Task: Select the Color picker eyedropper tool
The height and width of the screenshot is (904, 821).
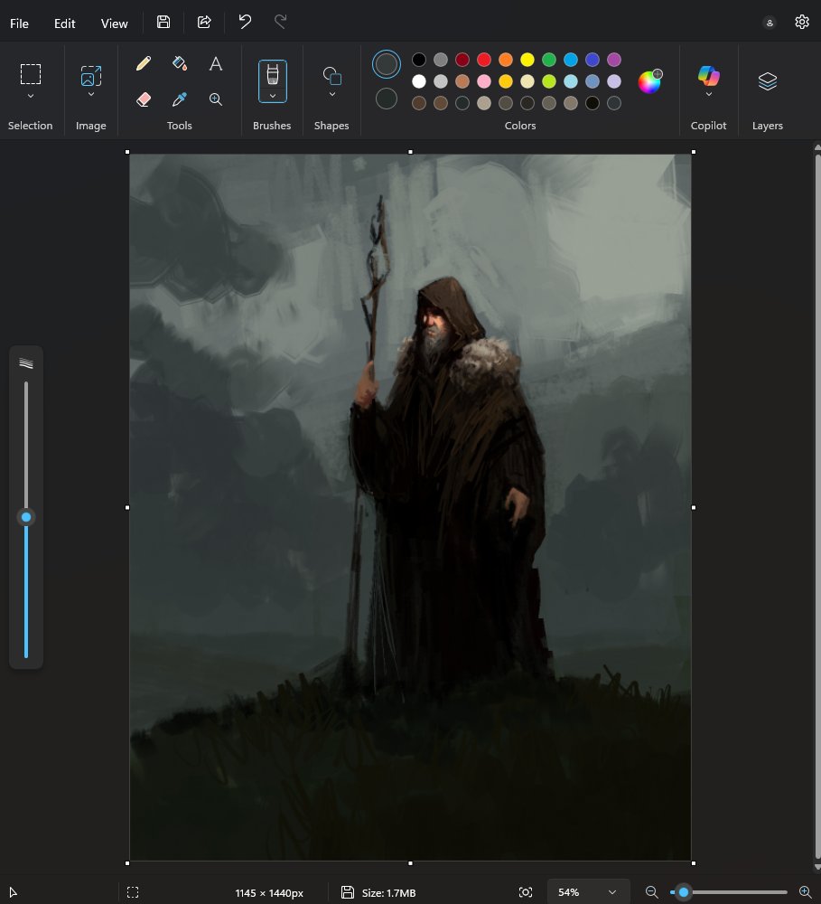Action: point(179,99)
